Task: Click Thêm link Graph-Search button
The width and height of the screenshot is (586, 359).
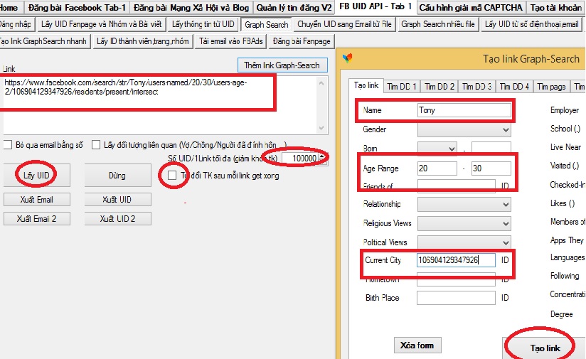Action: [x=282, y=65]
